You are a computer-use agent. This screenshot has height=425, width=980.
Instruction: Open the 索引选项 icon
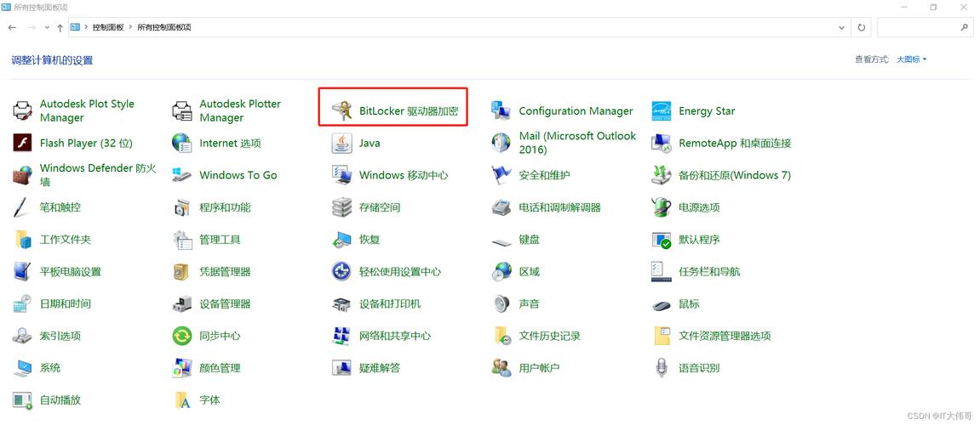(x=22, y=336)
